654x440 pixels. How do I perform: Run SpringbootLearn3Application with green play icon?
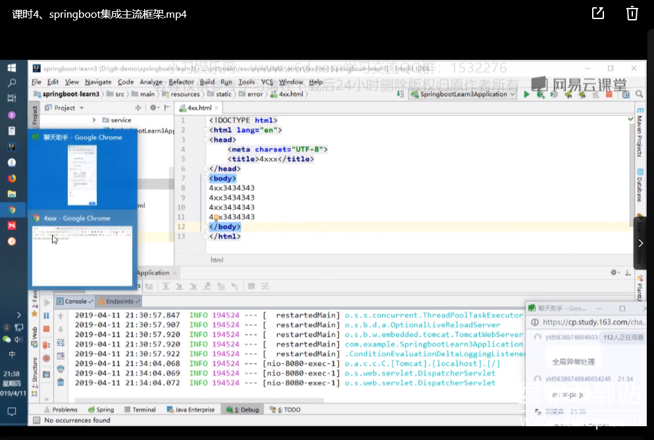(x=526, y=95)
